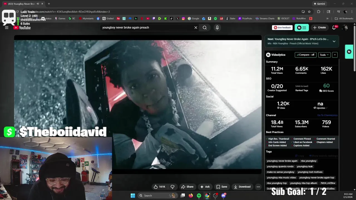
Task: Open the TubeBuddy menu in the header
Action: (302, 27)
